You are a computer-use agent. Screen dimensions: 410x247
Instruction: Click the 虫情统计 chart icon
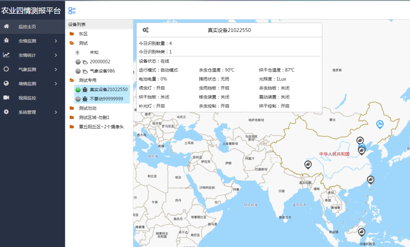pos(6,55)
